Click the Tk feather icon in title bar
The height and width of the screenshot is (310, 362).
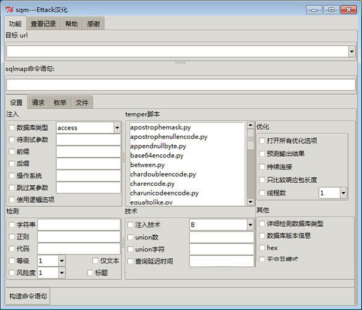click(x=9, y=10)
